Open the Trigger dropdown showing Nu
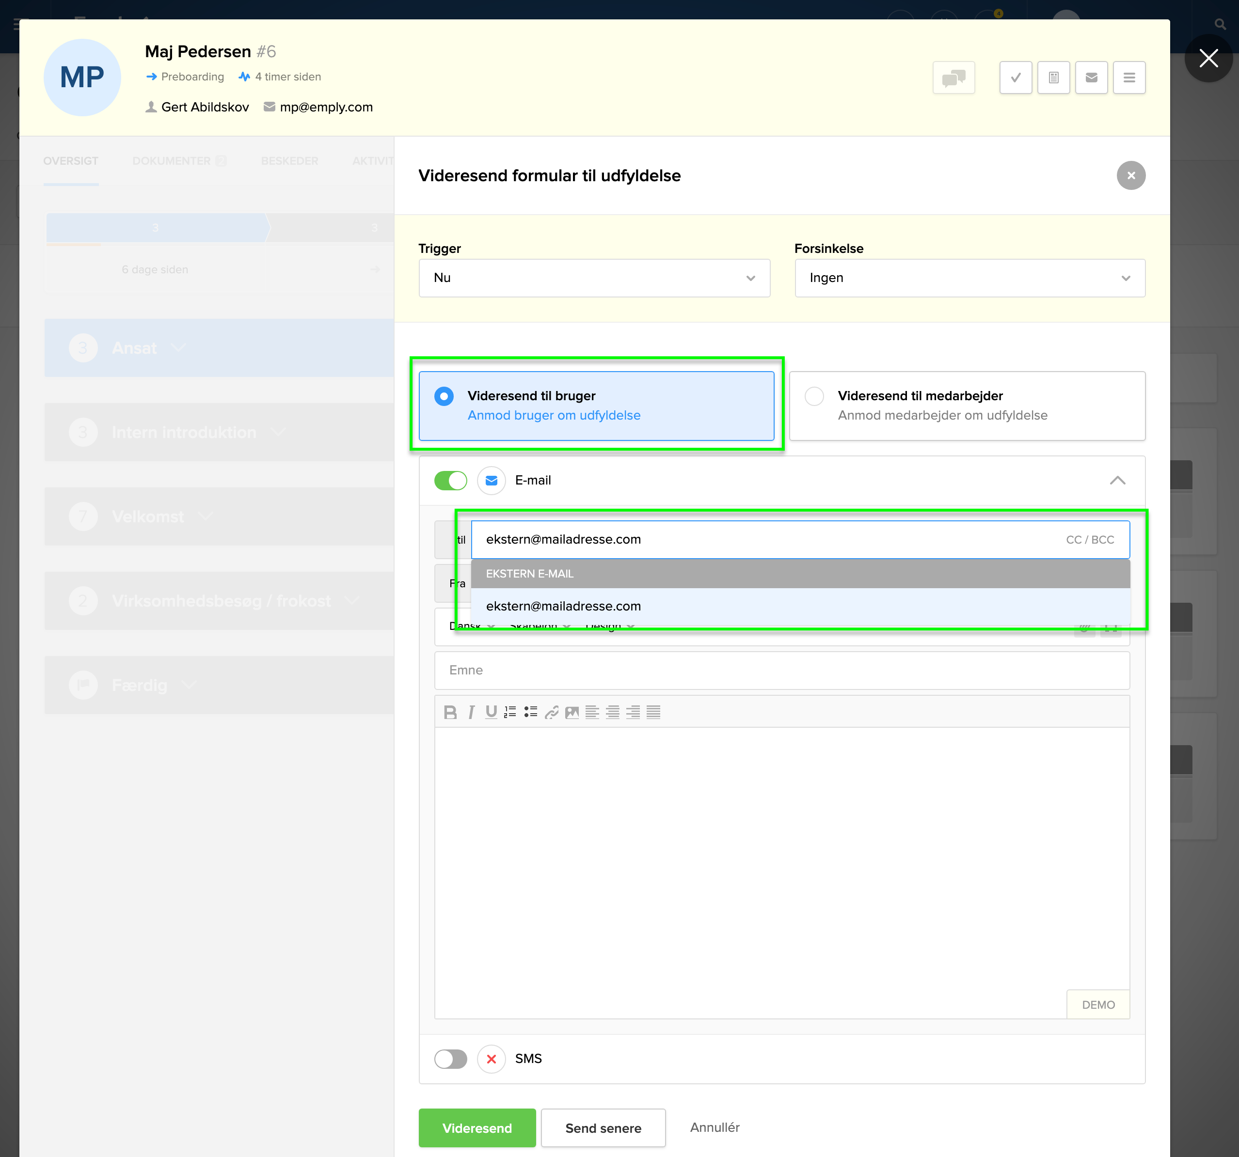Image resolution: width=1239 pixels, height=1157 pixels. coord(594,278)
